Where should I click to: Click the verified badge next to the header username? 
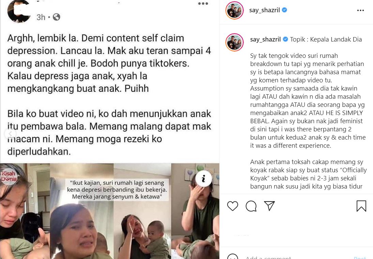pos(284,10)
